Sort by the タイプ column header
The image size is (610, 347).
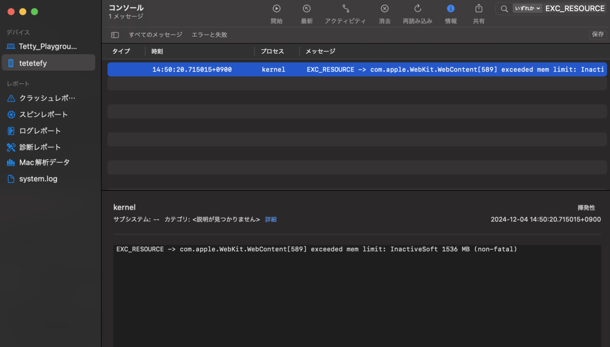pos(121,51)
